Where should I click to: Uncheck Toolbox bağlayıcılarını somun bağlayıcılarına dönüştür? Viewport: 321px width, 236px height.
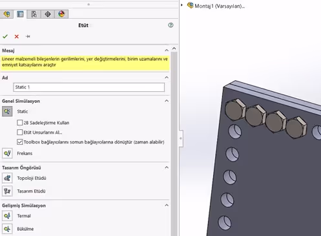(19, 142)
